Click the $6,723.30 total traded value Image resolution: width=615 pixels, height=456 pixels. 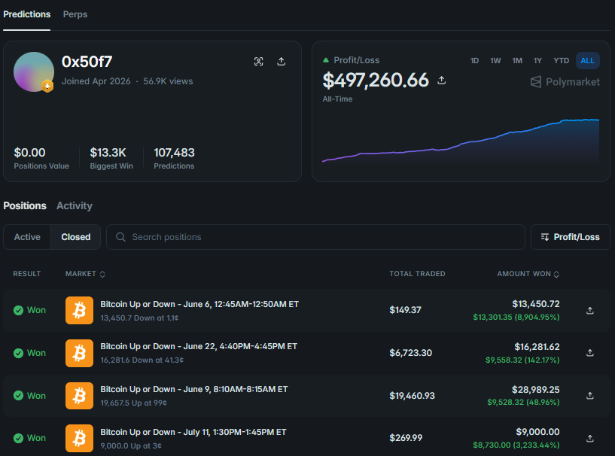[411, 353]
